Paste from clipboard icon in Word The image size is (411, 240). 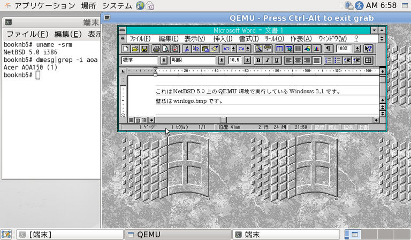click(205, 49)
